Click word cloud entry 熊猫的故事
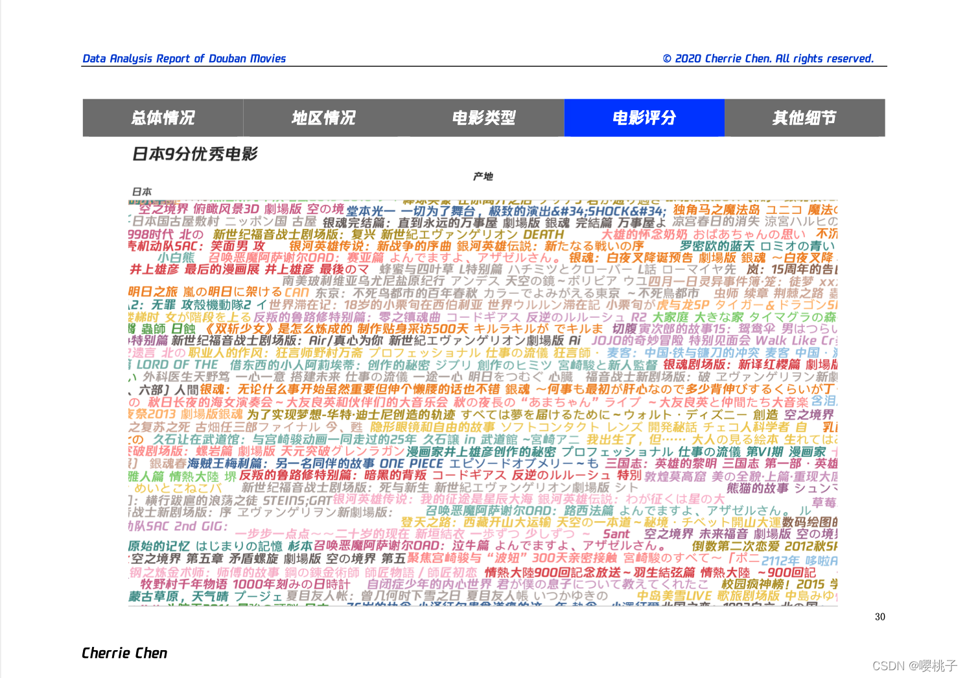This screenshot has height=678, width=967. [758, 488]
